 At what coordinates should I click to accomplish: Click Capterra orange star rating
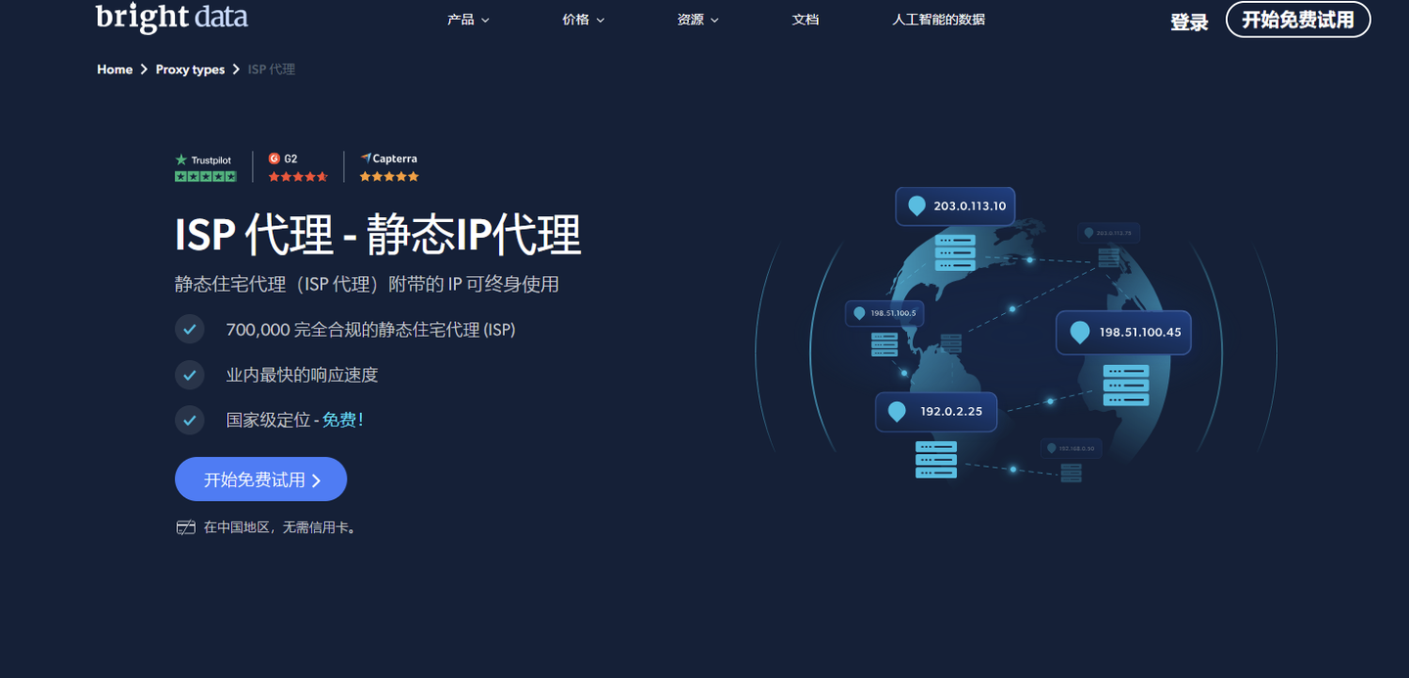pos(389,177)
